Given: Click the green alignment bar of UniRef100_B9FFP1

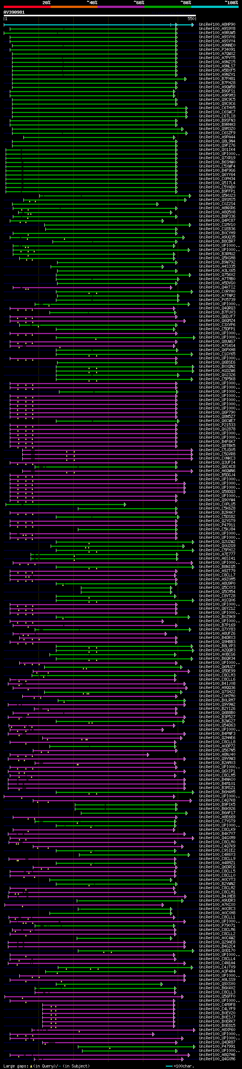Looking at the screenshot, I should (92, 191).
